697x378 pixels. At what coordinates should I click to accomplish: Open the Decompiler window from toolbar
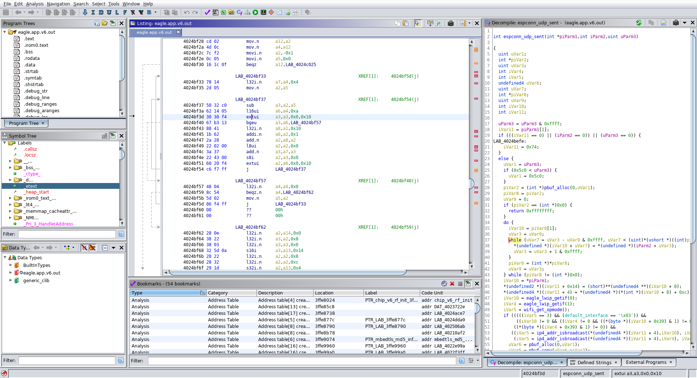(x=239, y=12)
